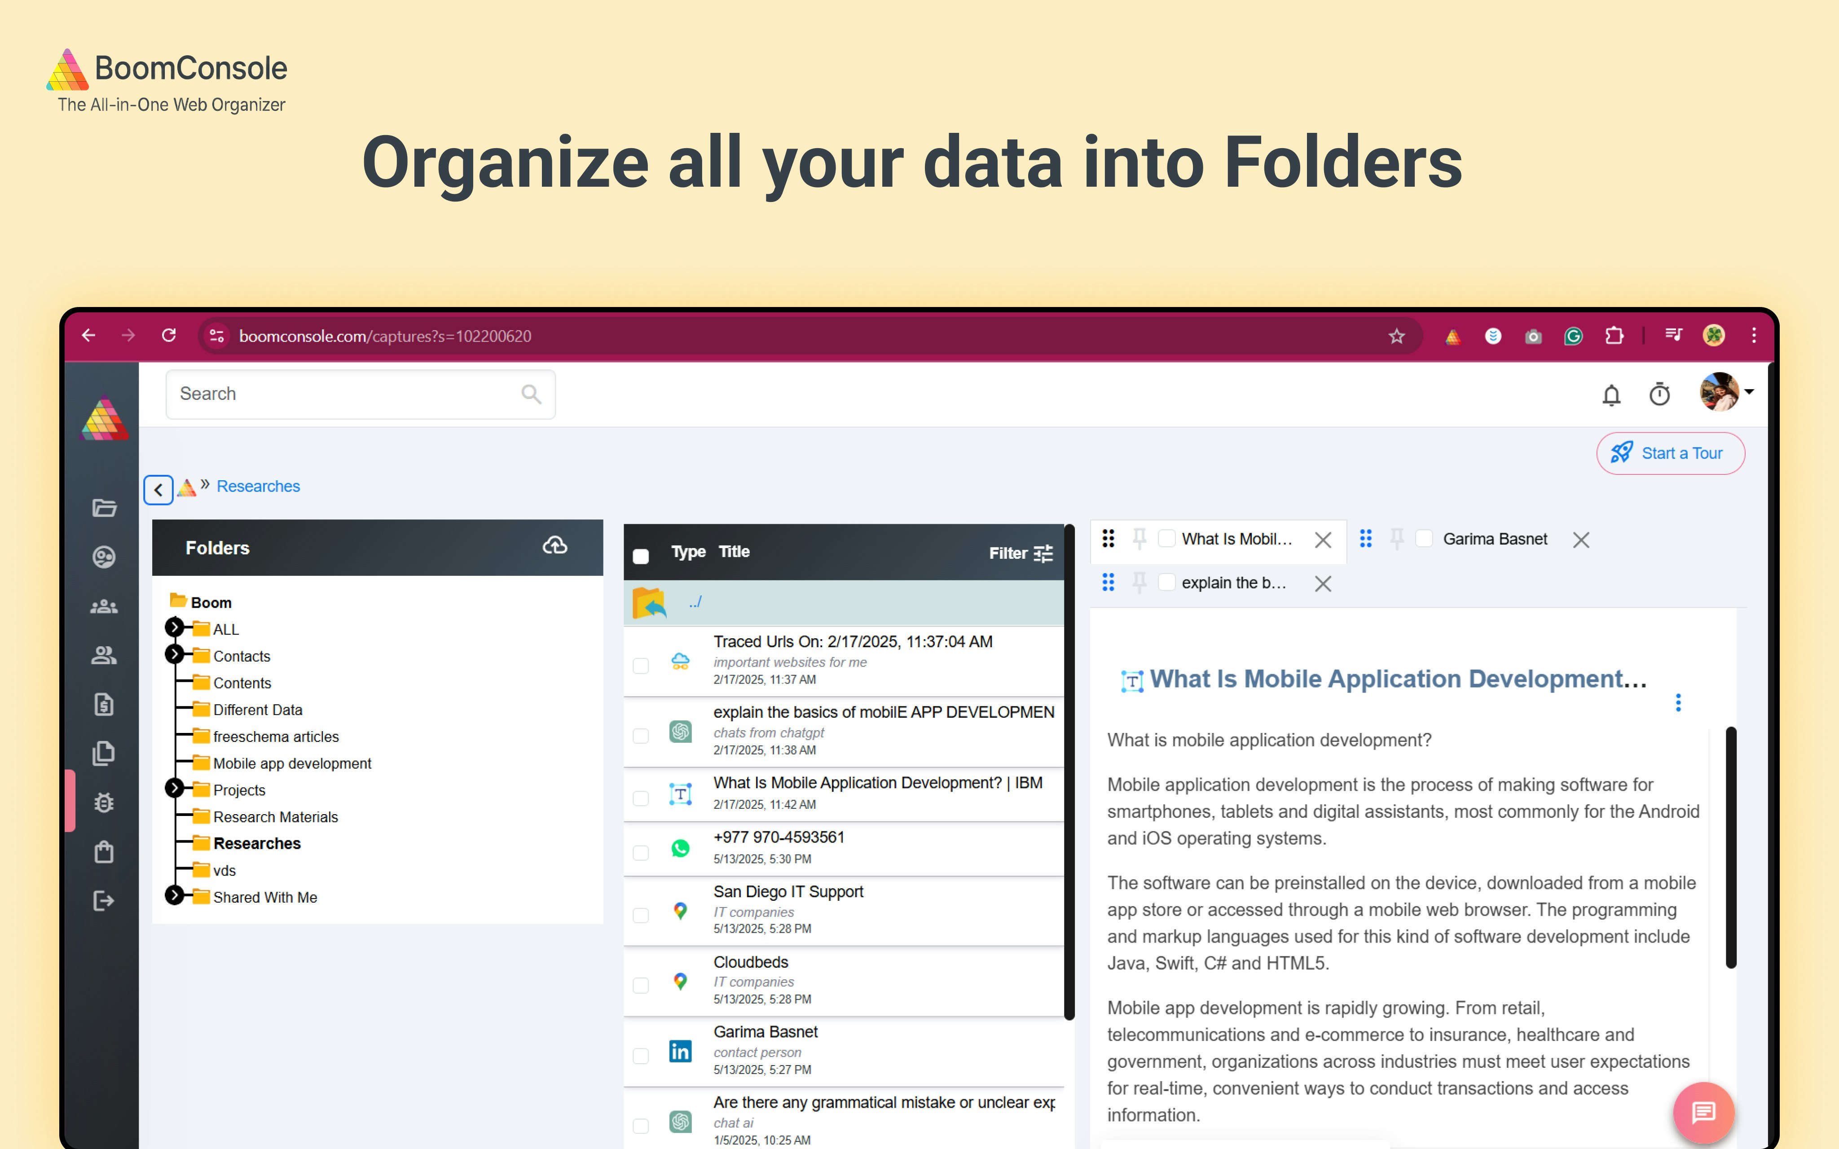Open the notifications bell
This screenshot has width=1839, height=1149.
[x=1611, y=395]
